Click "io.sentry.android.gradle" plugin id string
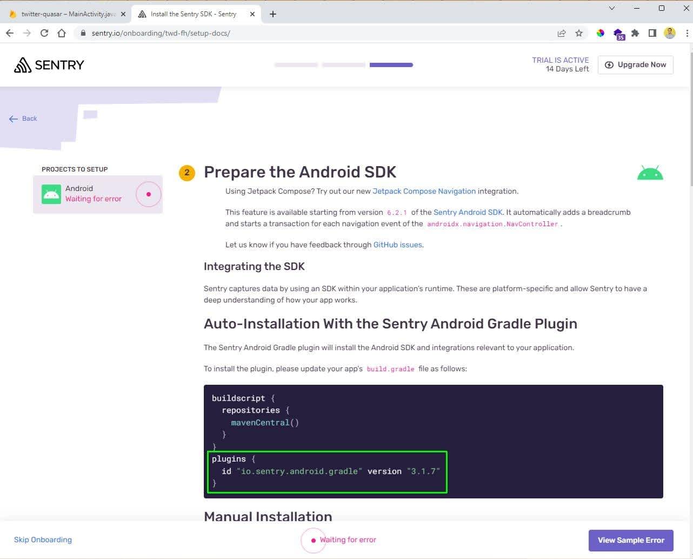693x559 pixels. pyautogui.click(x=299, y=471)
